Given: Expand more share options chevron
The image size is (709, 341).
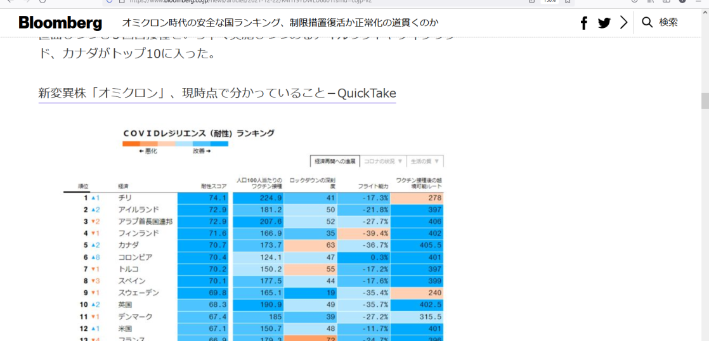Looking at the screenshot, I should tap(623, 23).
